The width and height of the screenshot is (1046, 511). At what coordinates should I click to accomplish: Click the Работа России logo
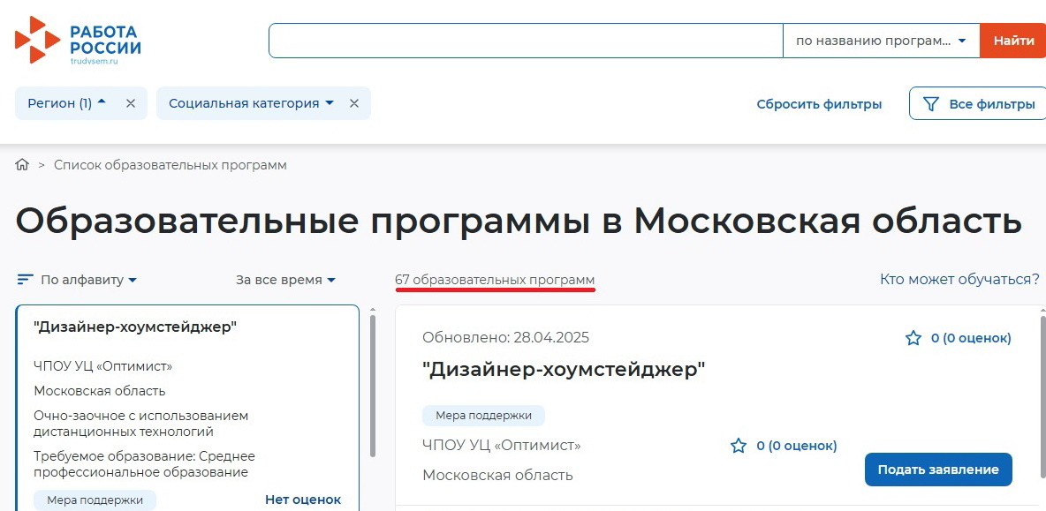(x=75, y=39)
